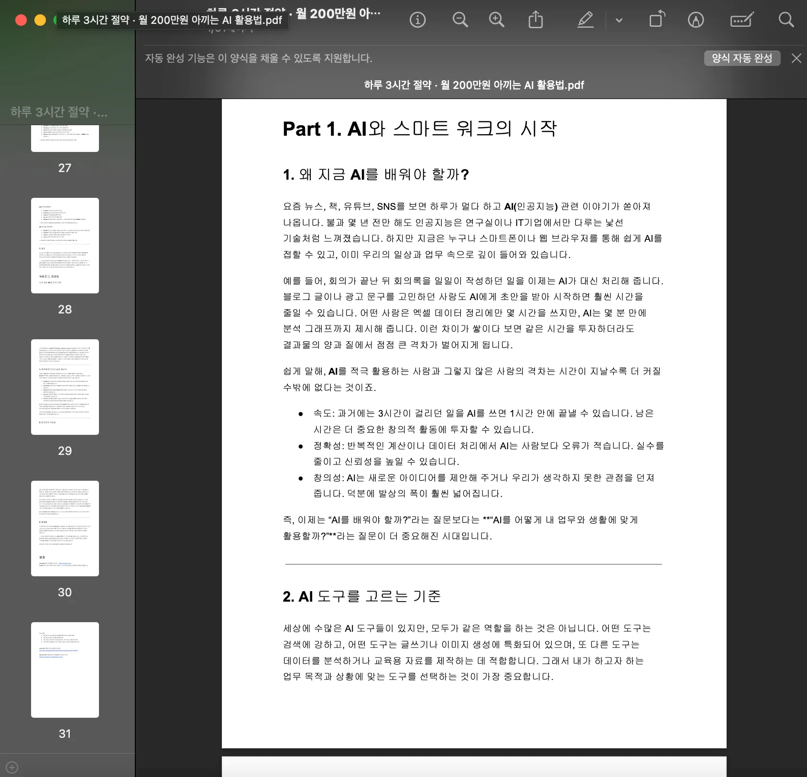Dismiss the autofill notification banner
Viewport: 807px width, 777px height.
797,58
